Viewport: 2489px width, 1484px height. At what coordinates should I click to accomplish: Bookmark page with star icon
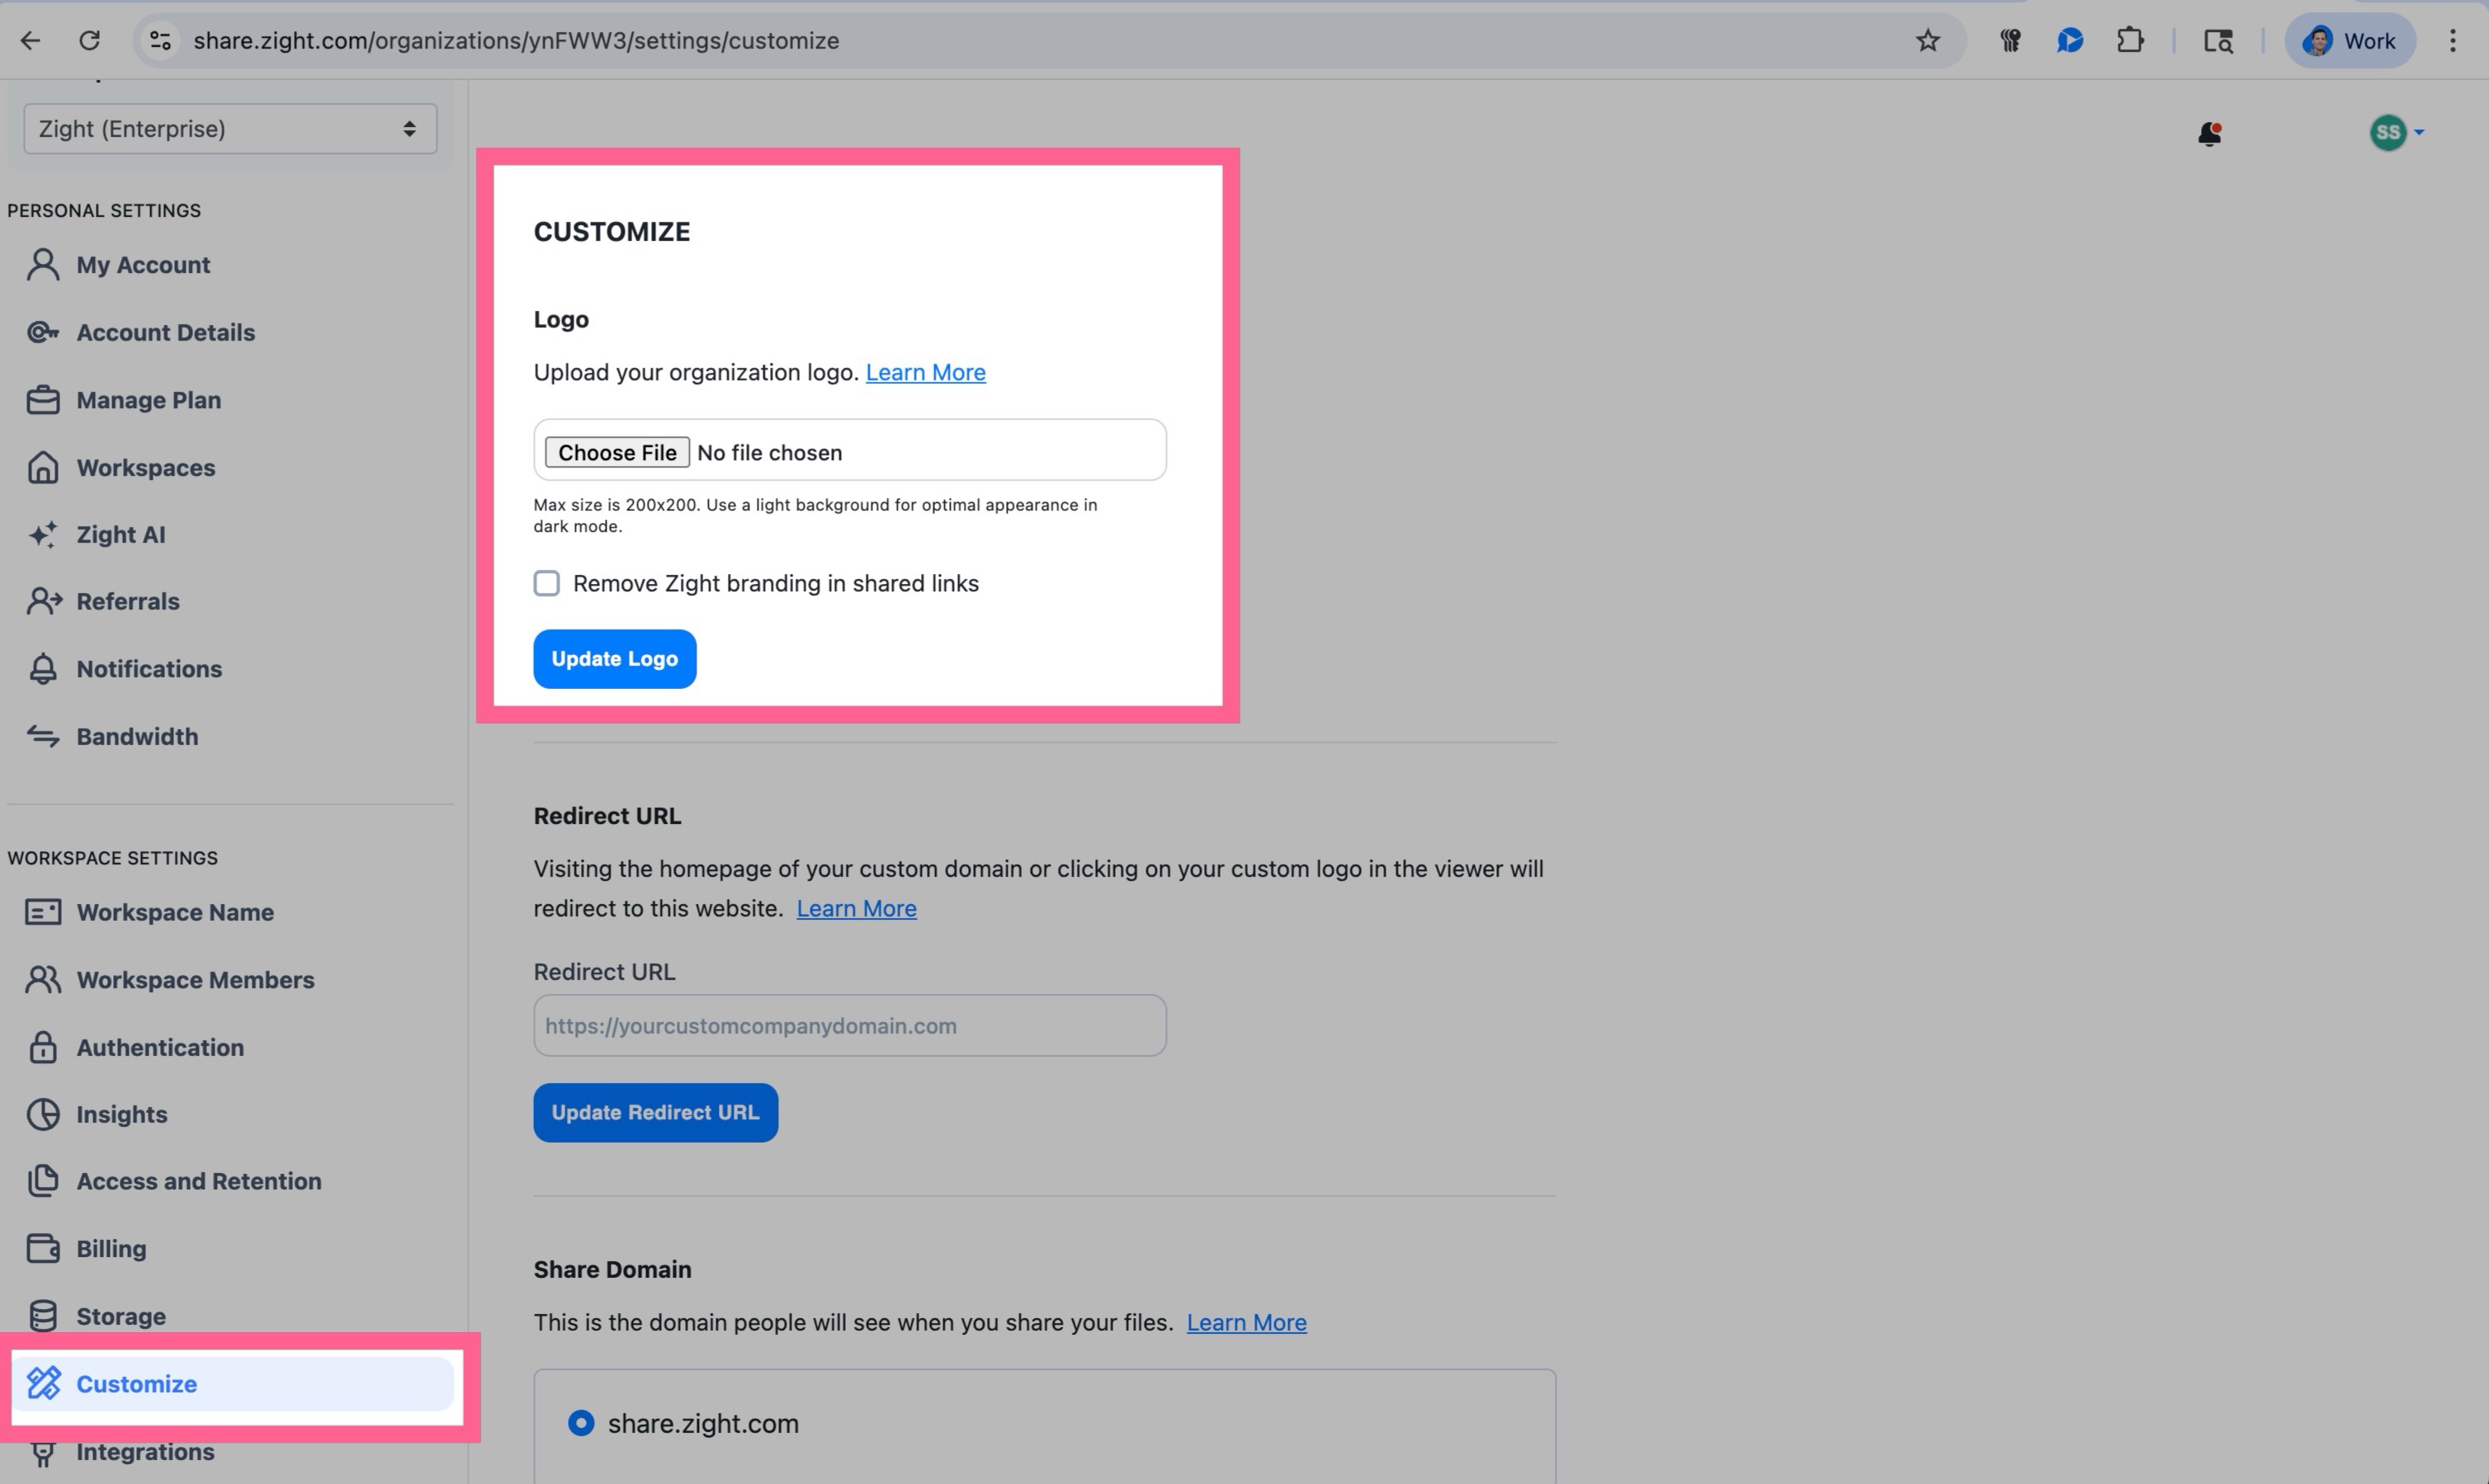pos(1927,41)
